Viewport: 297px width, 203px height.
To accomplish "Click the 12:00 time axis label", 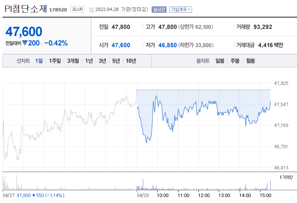I will click(x=204, y=195).
